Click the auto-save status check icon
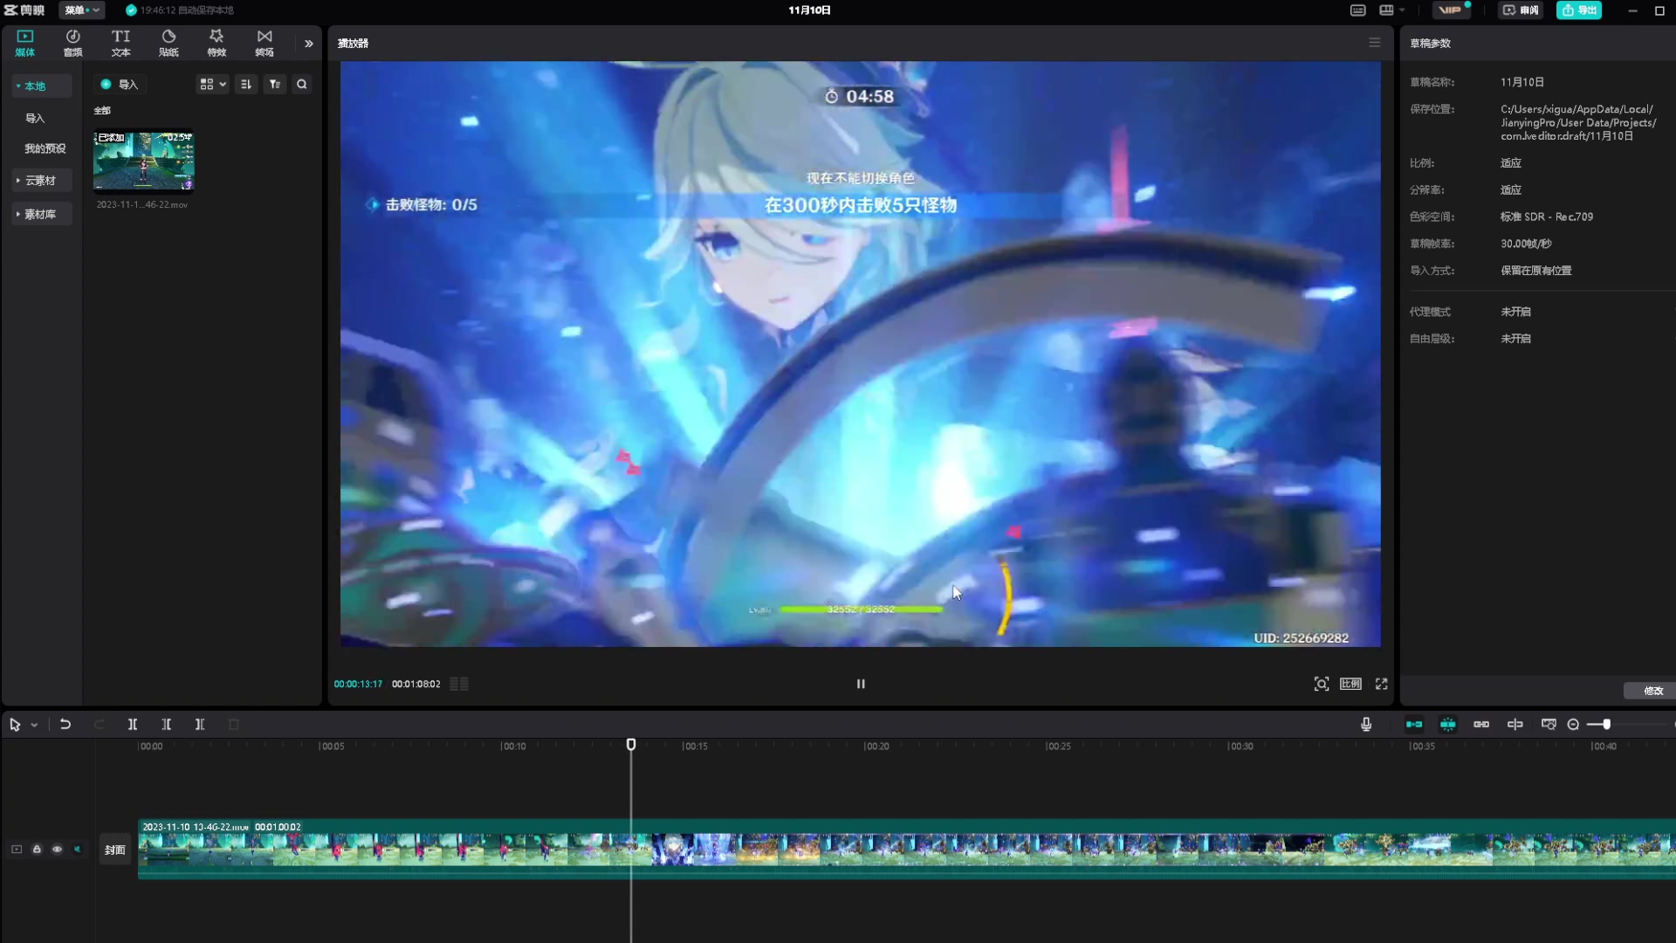The image size is (1676, 943). tap(131, 10)
